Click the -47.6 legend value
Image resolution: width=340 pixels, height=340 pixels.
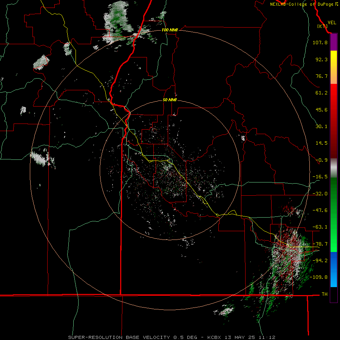click(x=320, y=210)
